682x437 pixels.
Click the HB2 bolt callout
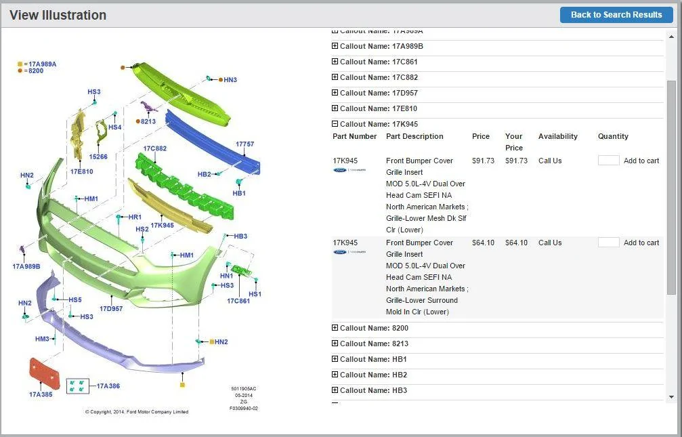tap(204, 174)
